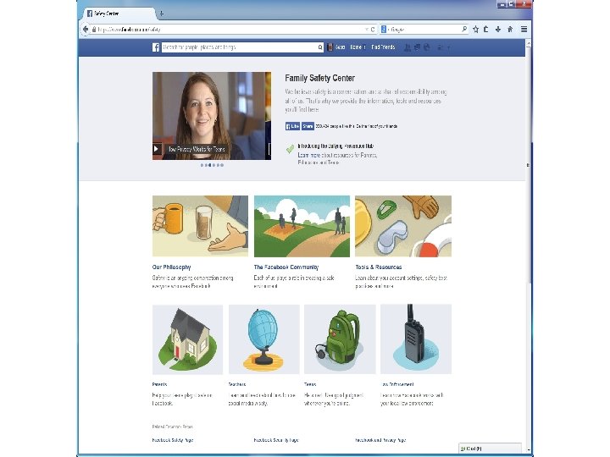This screenshot has width=610, height=457.
Task: Open the messages icon
Action: pos(417,47)
